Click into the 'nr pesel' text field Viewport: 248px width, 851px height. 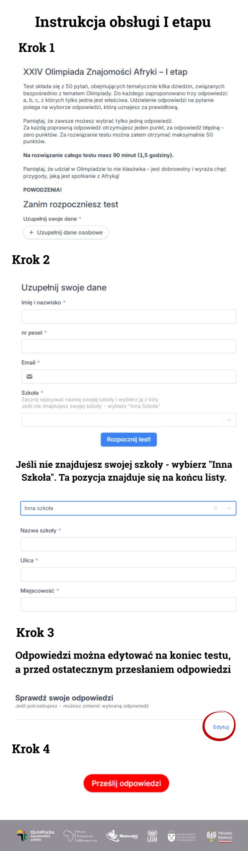click(x=128, y=346)
